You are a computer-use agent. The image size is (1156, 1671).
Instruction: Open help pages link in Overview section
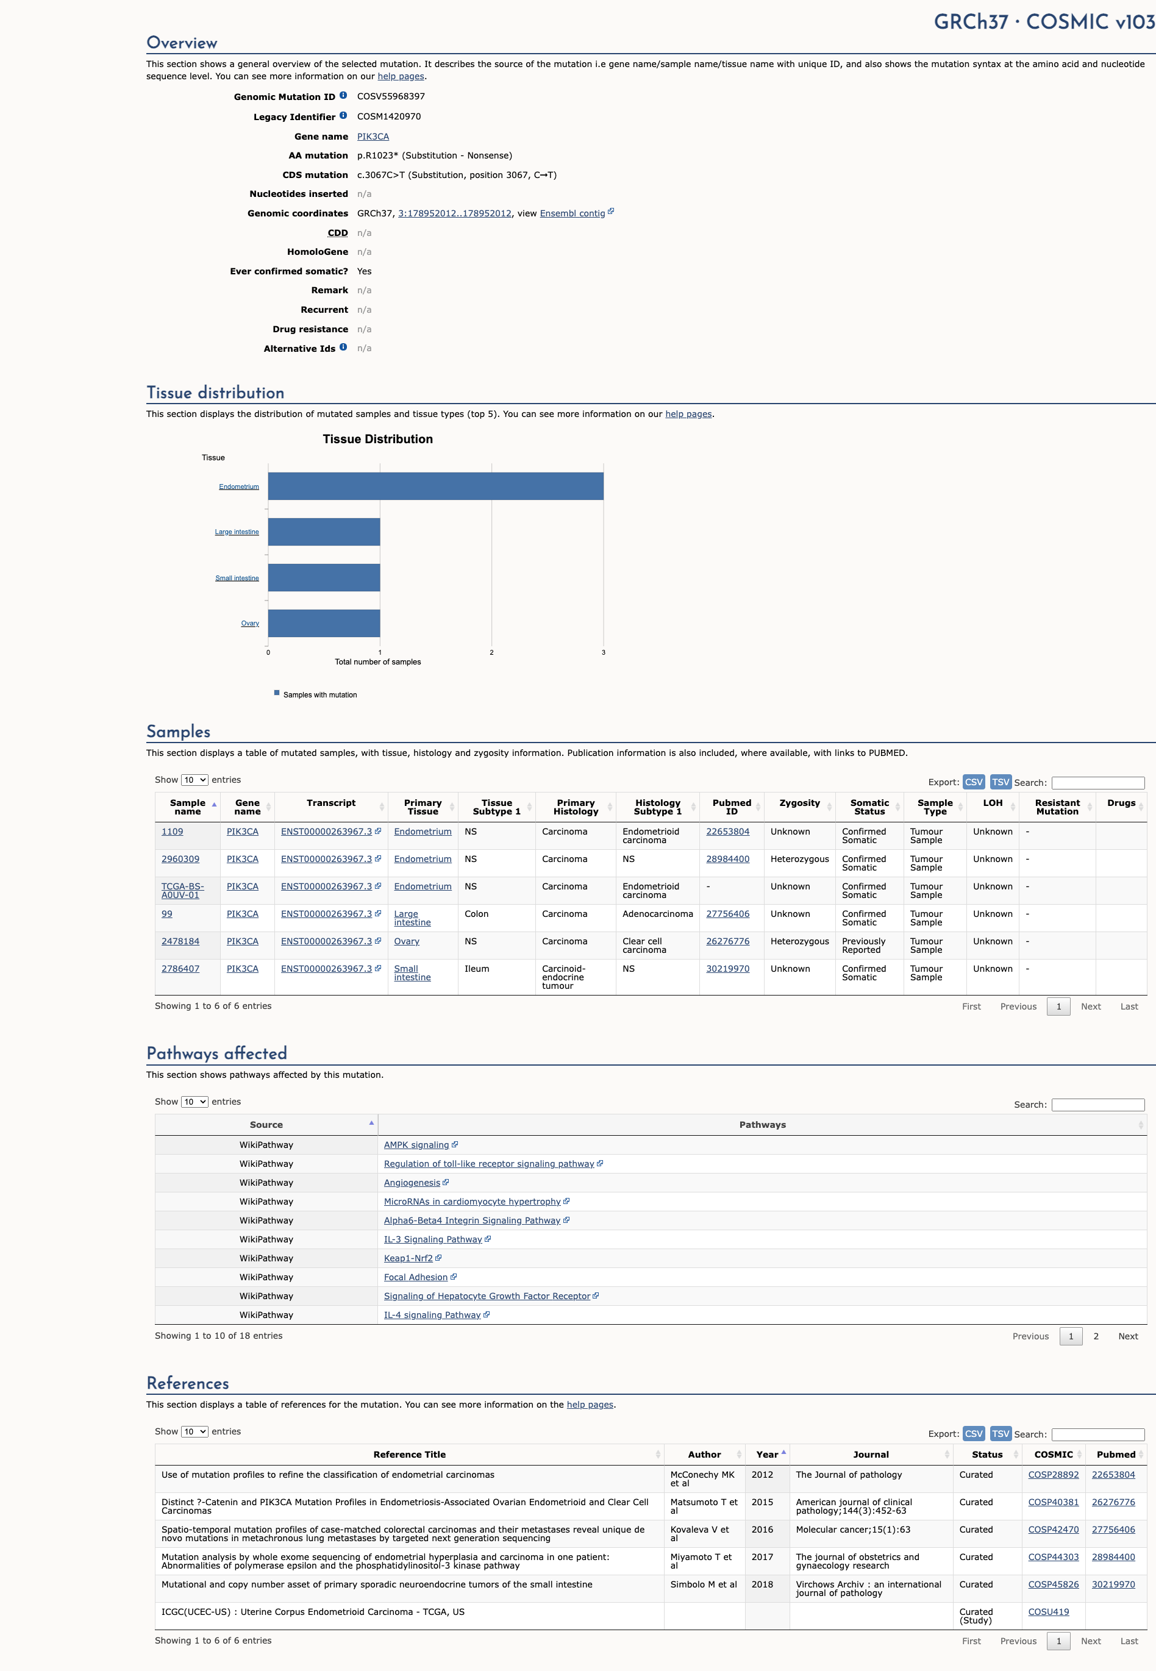click(401, 76)
